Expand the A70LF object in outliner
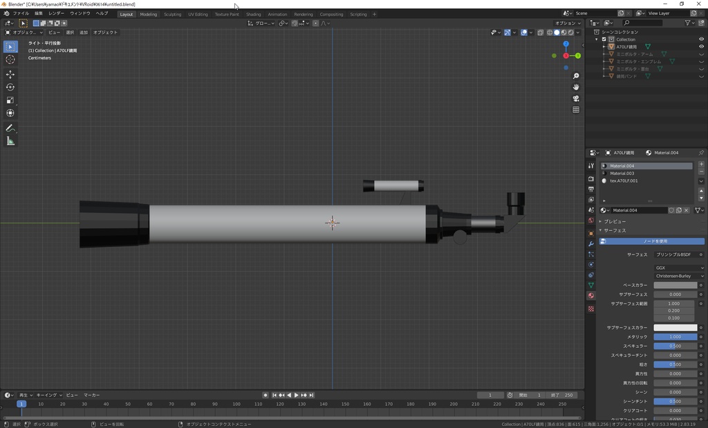 [x=604, y=46]
